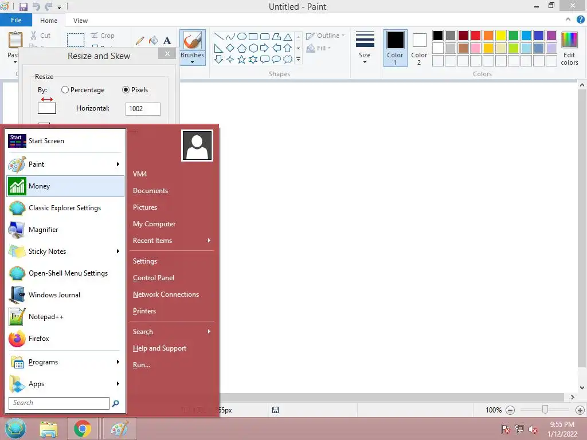Pick the Five-point star shape
Image resolution: width=587 pixels, height=440 pixels.
pos(242,59)
